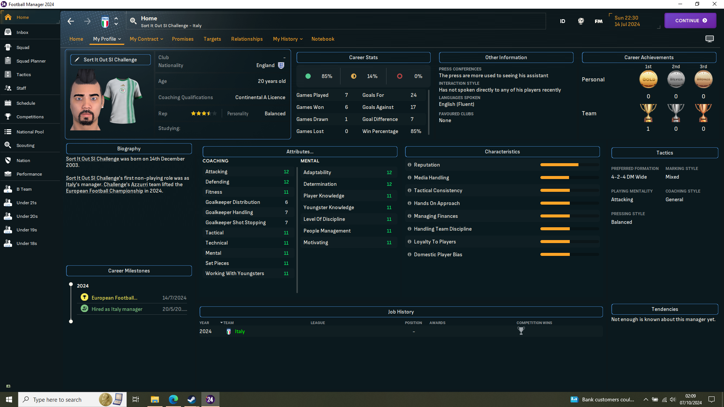Open Scouting magnifier icon

(x=8, y=145)
